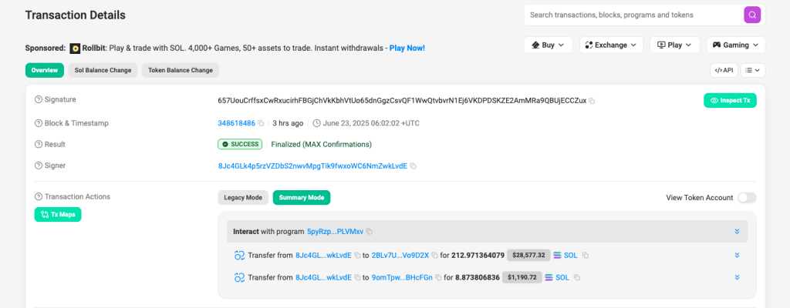Screen dimensions: 790x308
Task: Click help icon beside Transaction Actions
Action: click(39, 197)
